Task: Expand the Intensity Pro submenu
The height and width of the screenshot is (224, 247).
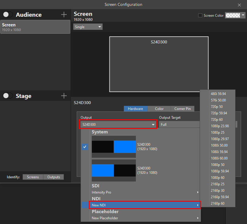Action: 145,192
